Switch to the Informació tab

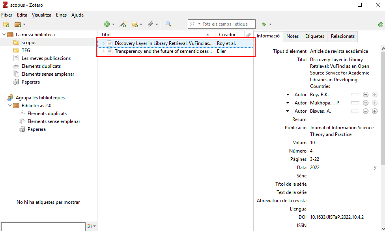coord(268,36)
